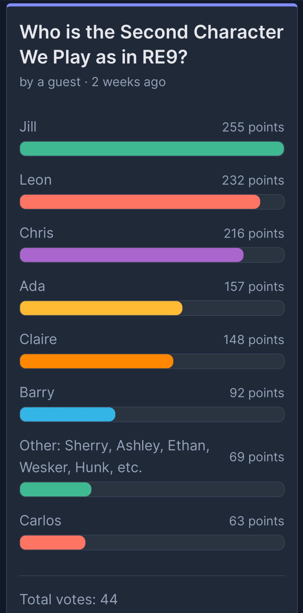Screen dimensions: 303x613
Task: Select the Barry option label
Action: coord(37,393)
